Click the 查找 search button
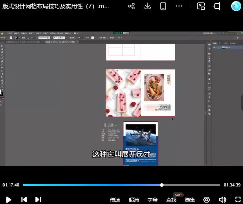This screenshot has width=243, height=204. point(171,200)
